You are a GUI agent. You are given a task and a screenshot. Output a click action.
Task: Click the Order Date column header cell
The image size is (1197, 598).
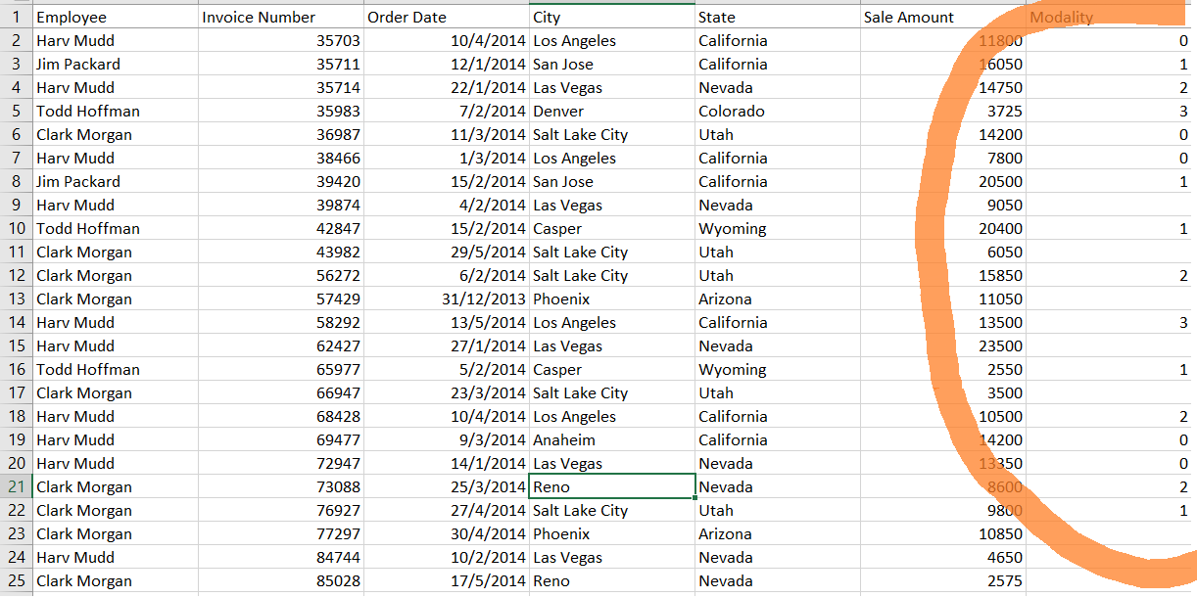coord(446,17)
